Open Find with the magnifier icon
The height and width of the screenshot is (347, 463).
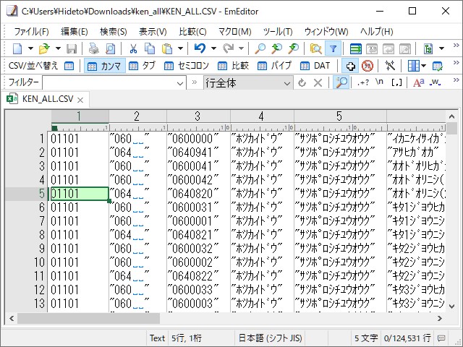click(260, 48)
